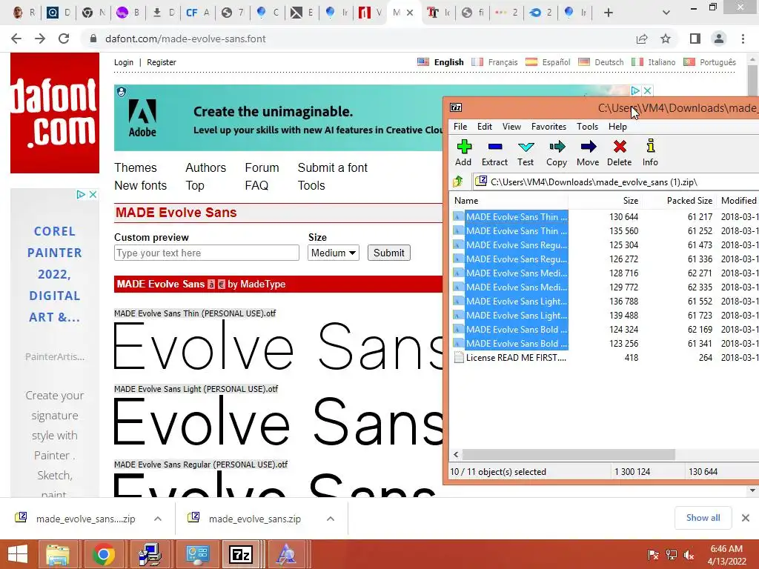Open the Help menu in 7-Zip
Image resolution: width=759 pixels, height=569 pixels.
[x=617, y=126]
